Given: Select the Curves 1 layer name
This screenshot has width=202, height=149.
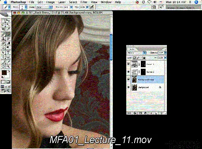Looking at the screenshot, I should pyautogui.click(x=150, y=64).
